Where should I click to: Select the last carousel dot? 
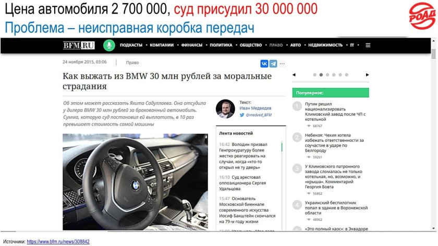point(347,75)
